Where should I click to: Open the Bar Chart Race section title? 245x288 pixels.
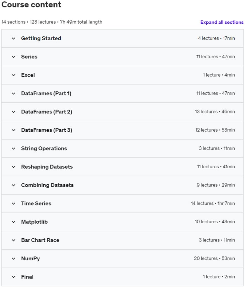pyautogui.click(x=40, y=240)
